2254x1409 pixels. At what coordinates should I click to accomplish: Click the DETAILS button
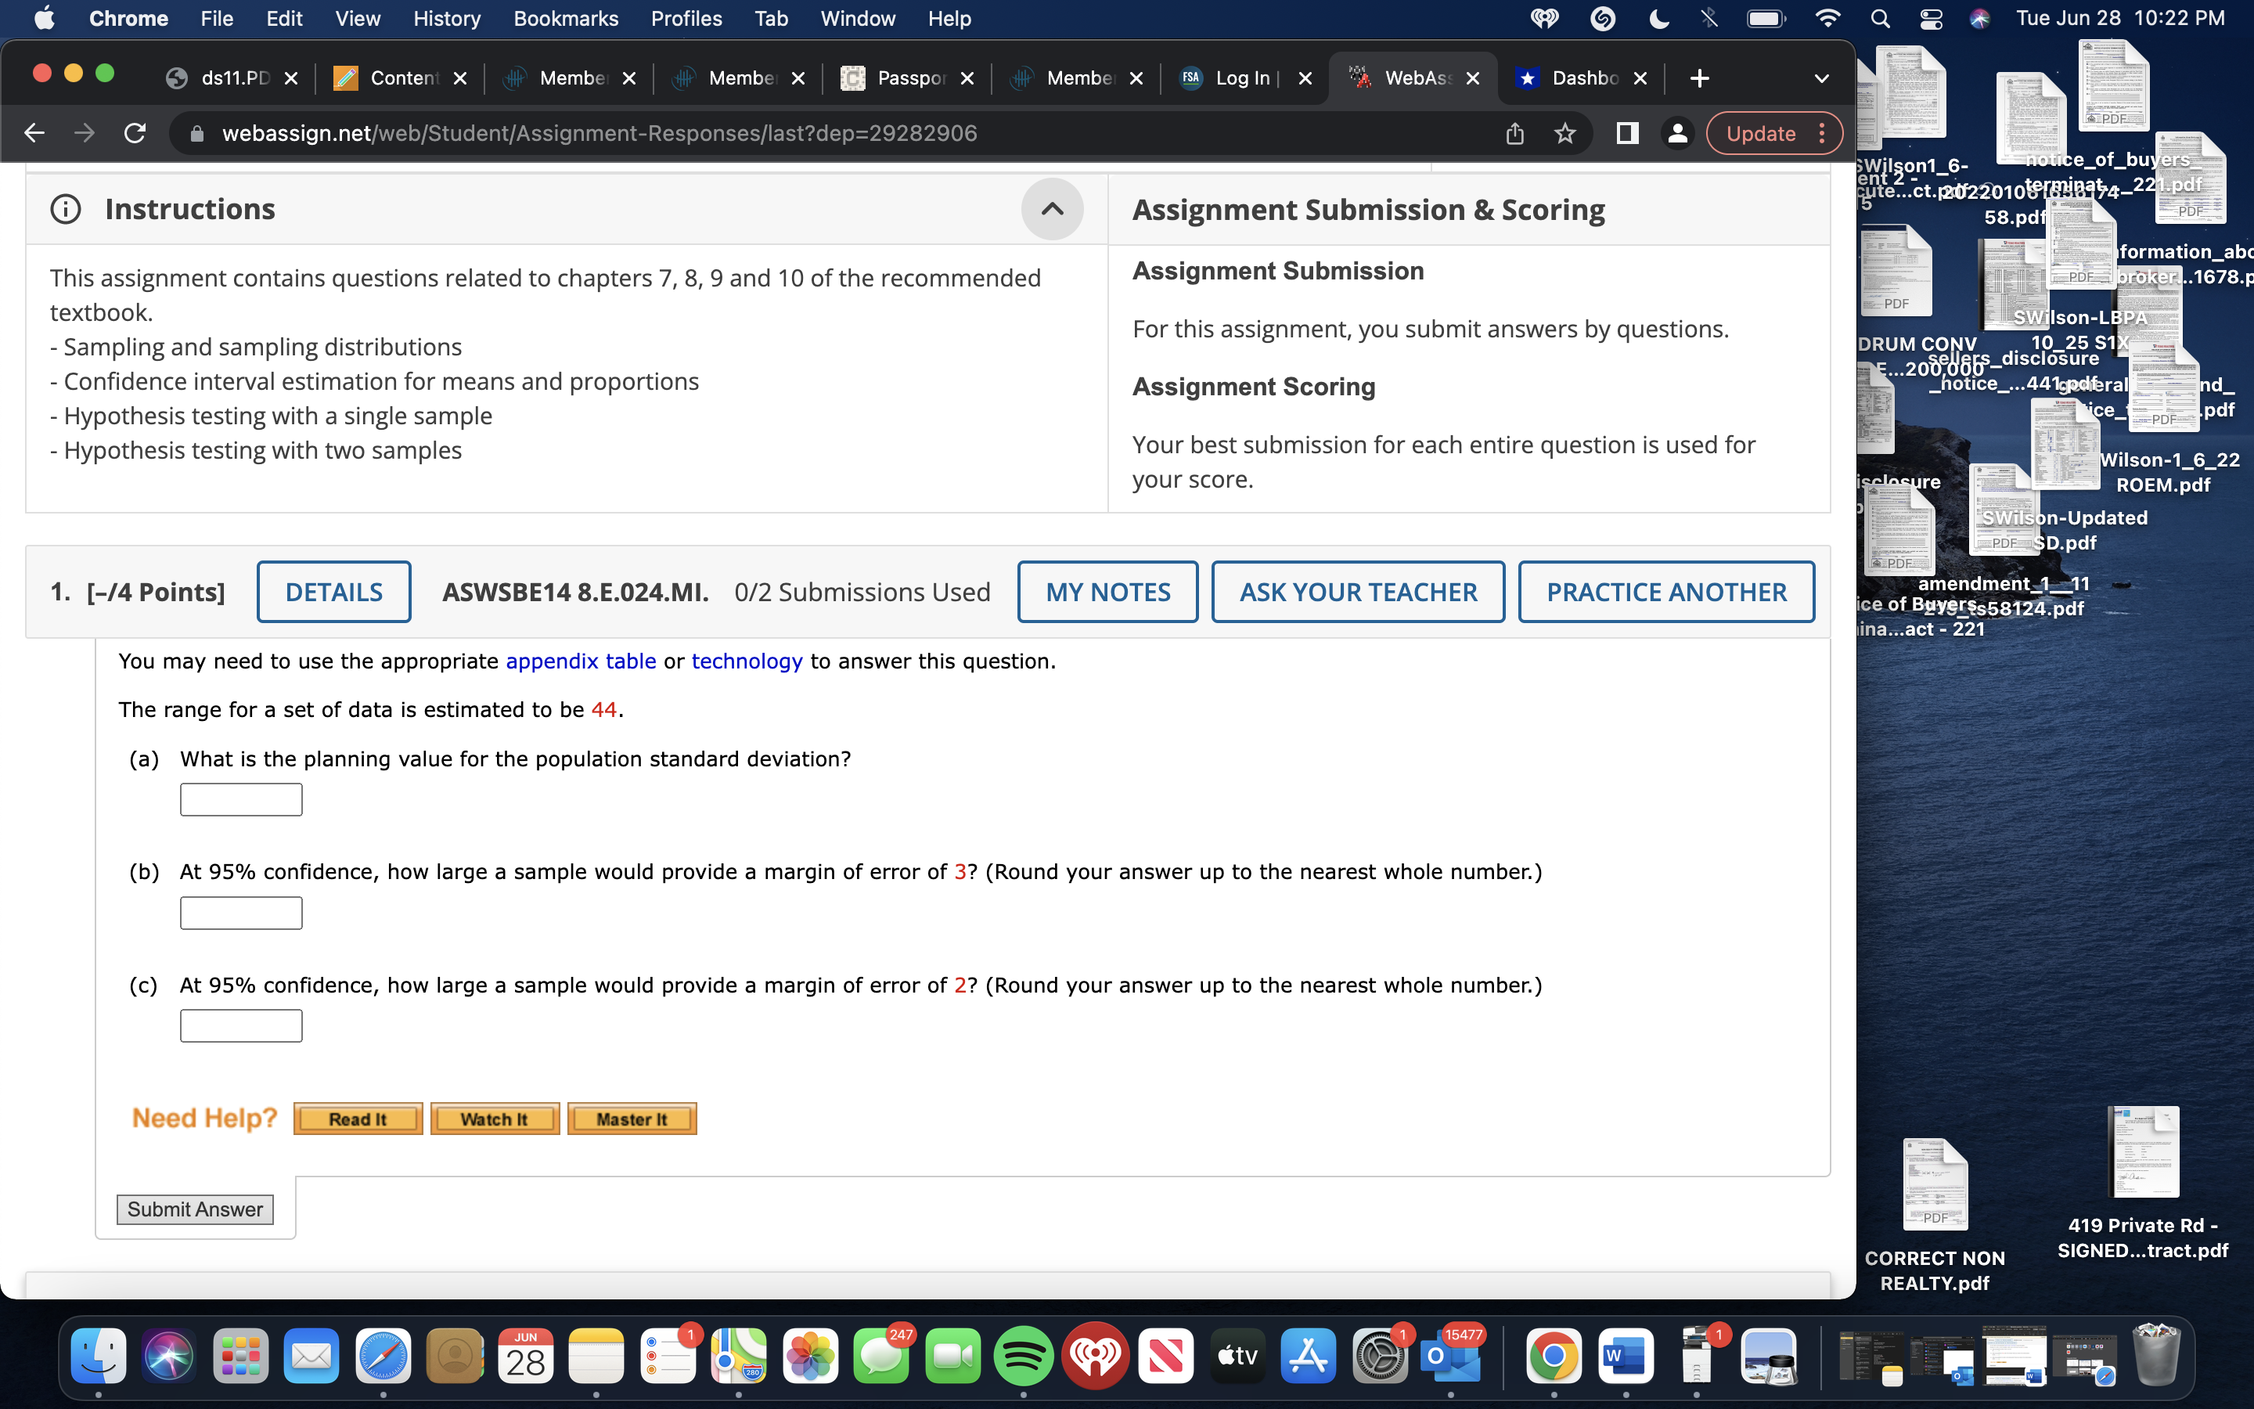point(333,592)
